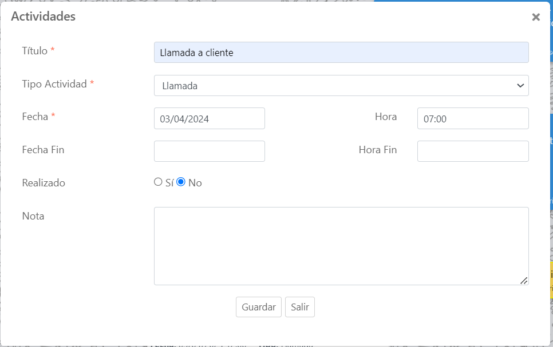Image resolution: width=553 pixels, height=347 pixels.
Task: Click inside the Nota text area
Action: [x=341, y=246]
